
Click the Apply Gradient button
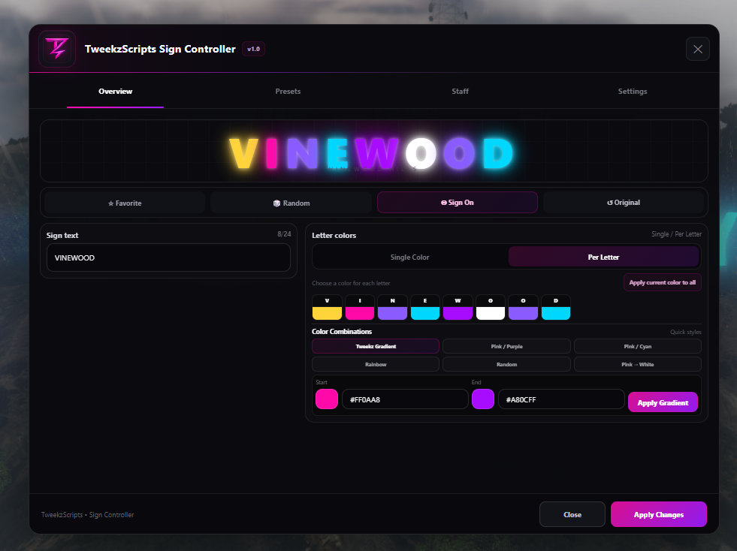coord(663,402)
